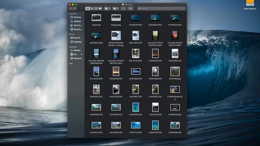Select the A44I4208.CR2 file
260x146 pixels.
pyautogui.click(x=155, y=71)
